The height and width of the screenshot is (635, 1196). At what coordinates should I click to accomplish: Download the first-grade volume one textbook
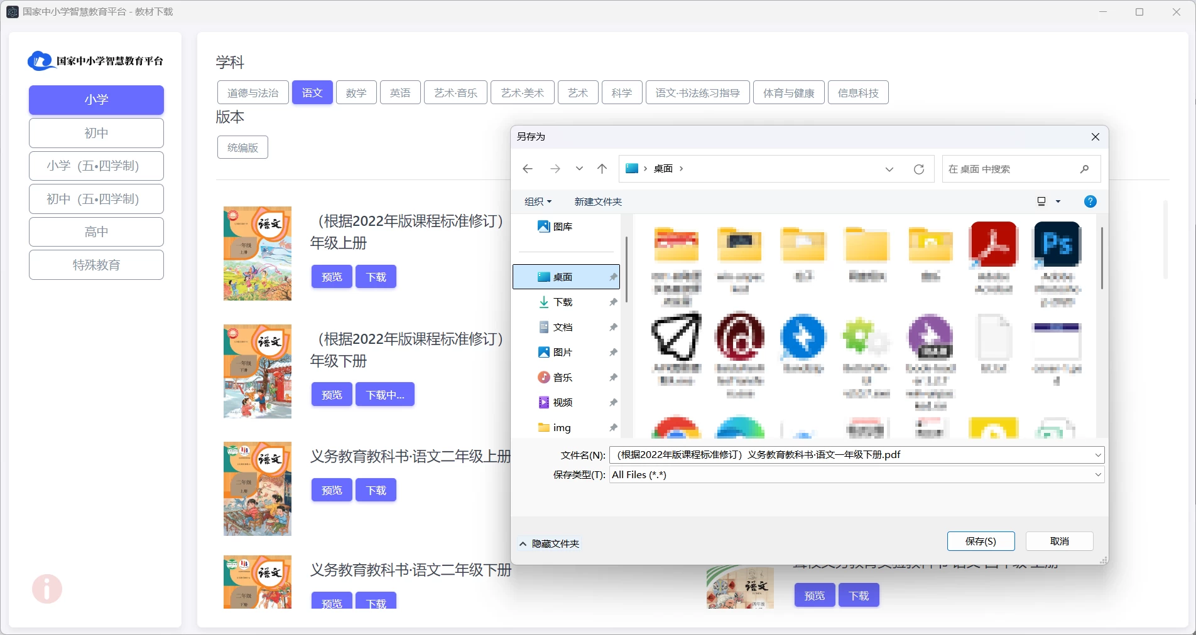[x=376, y=277]
